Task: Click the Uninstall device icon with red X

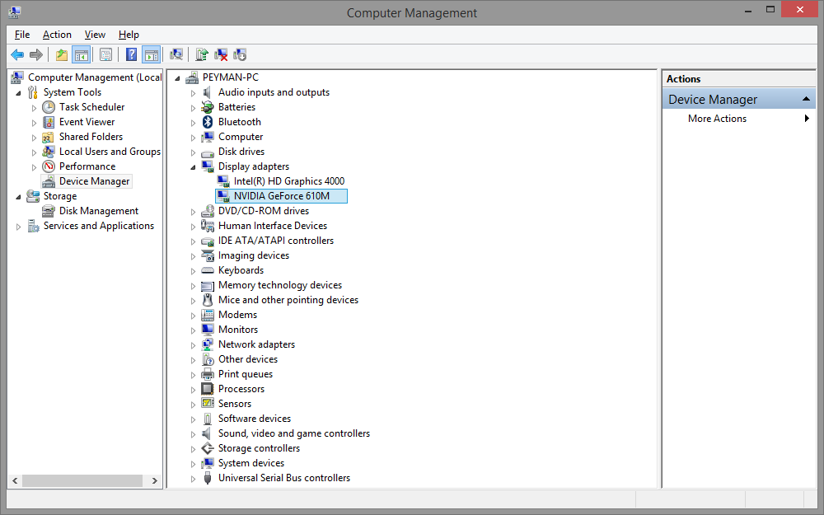Action: point(221,54)
